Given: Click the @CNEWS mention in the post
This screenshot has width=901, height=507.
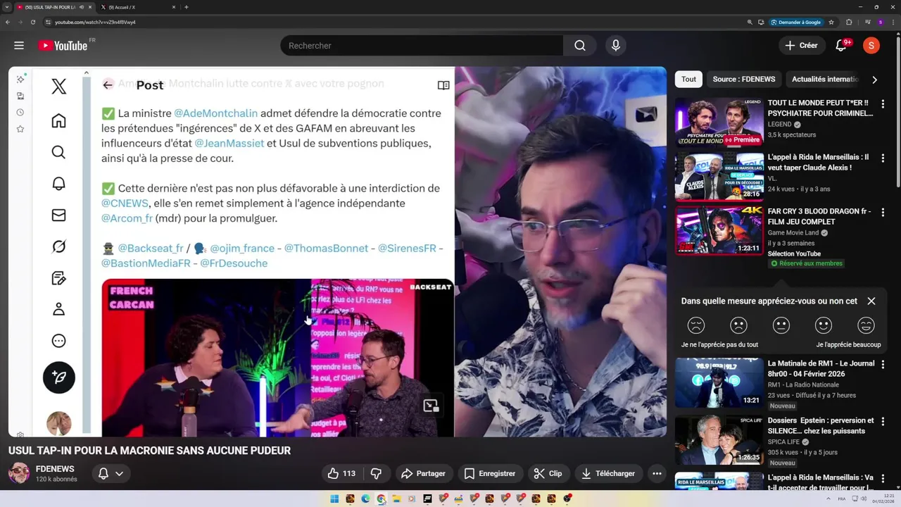Looking at the screenshot, I should tap(125, 204).
